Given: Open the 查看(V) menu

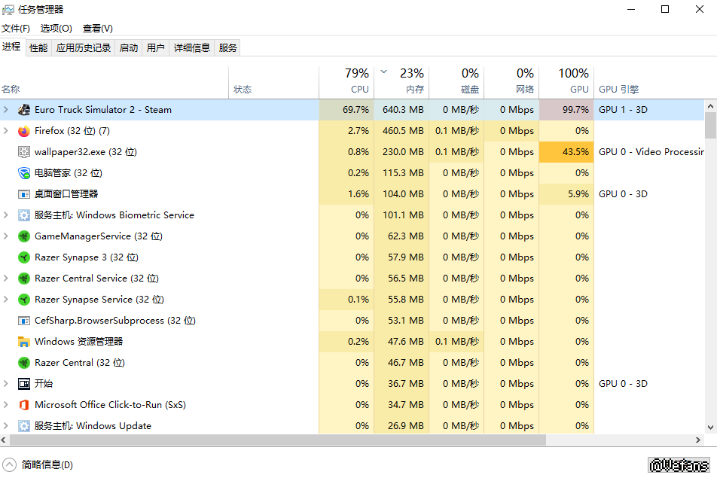Looking at the screenshot, I should (97, 29).
